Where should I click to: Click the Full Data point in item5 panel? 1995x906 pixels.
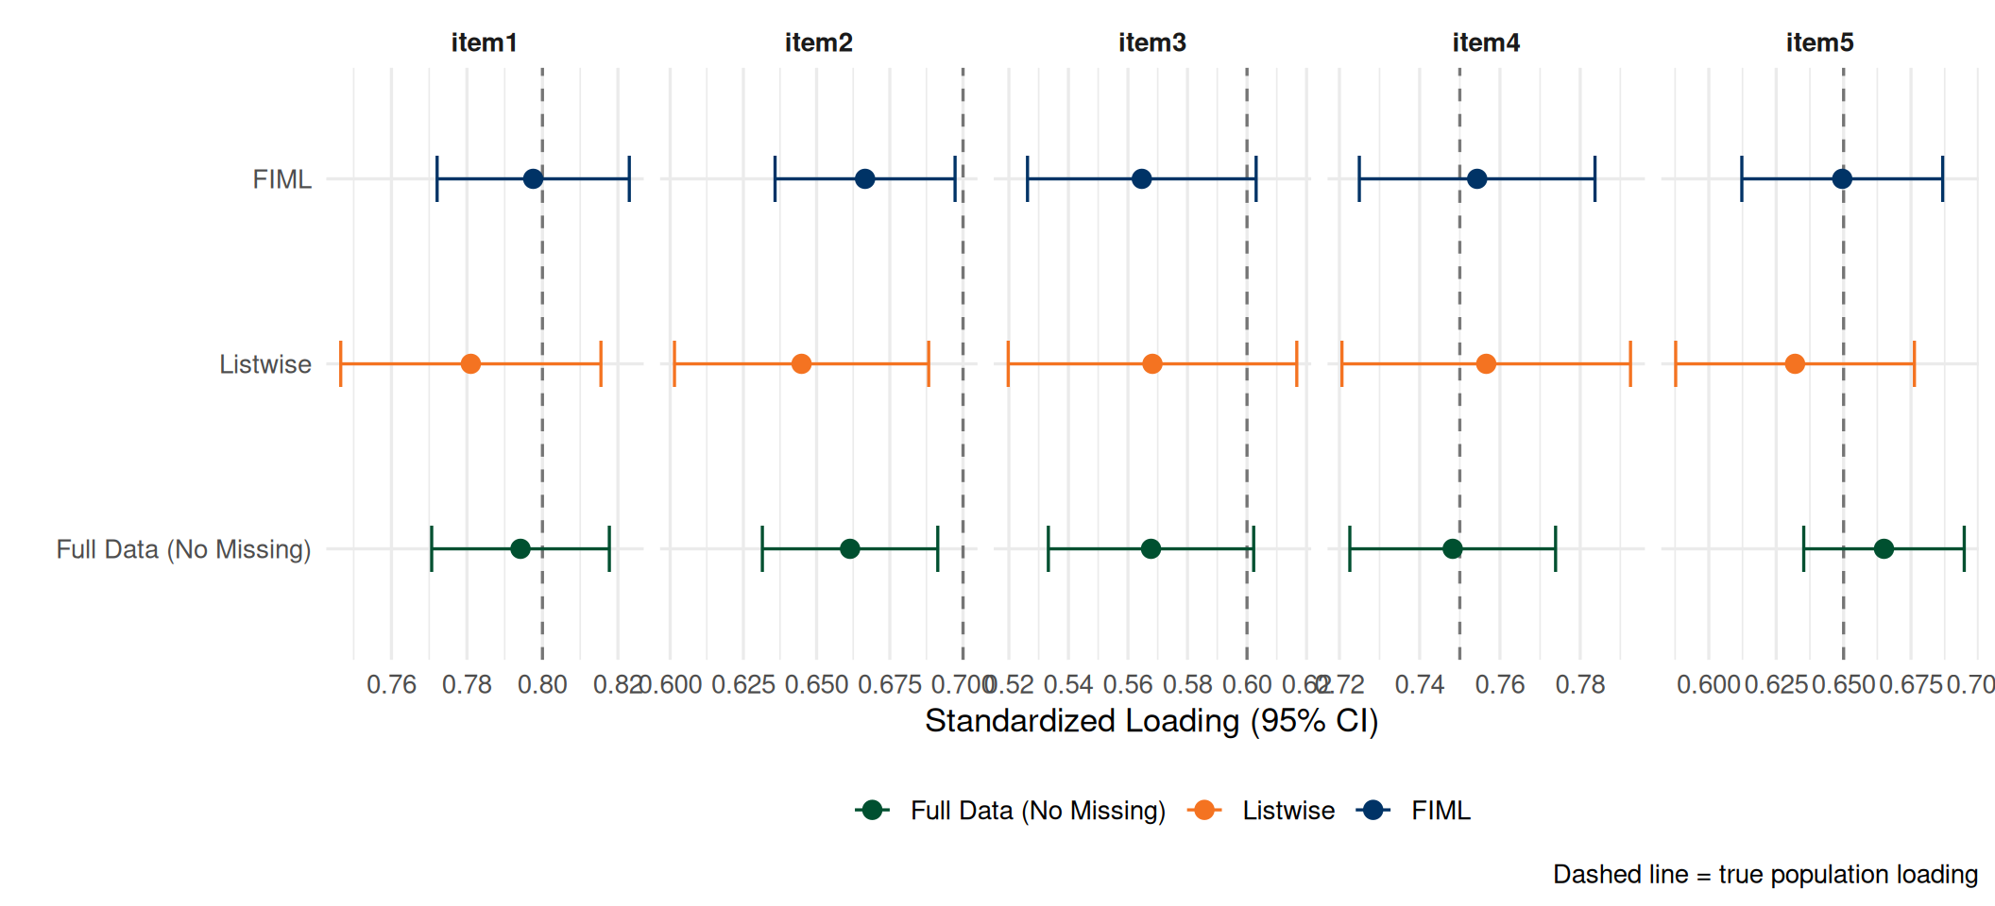click(1884, 548)
